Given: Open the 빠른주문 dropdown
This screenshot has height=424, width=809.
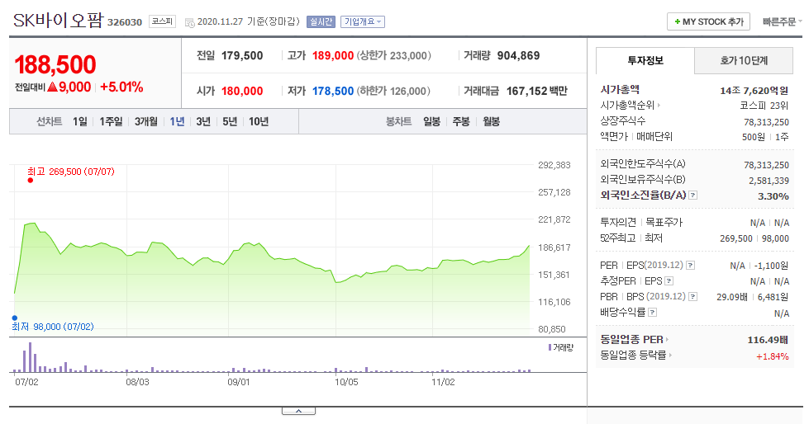Looking at the screenshot, I should pyautogui.click(x=783, y=21).
